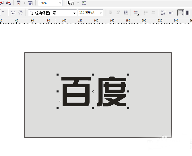Click the bottom-right selection handle of the text
This screenshot has height=156, width=192.
tap(128, 108)
